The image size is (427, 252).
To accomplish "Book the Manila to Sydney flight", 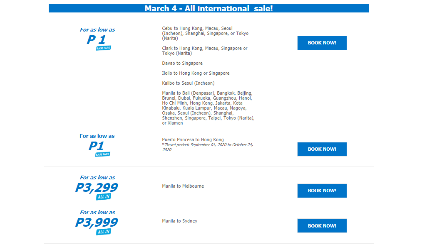I will (322, 226).
